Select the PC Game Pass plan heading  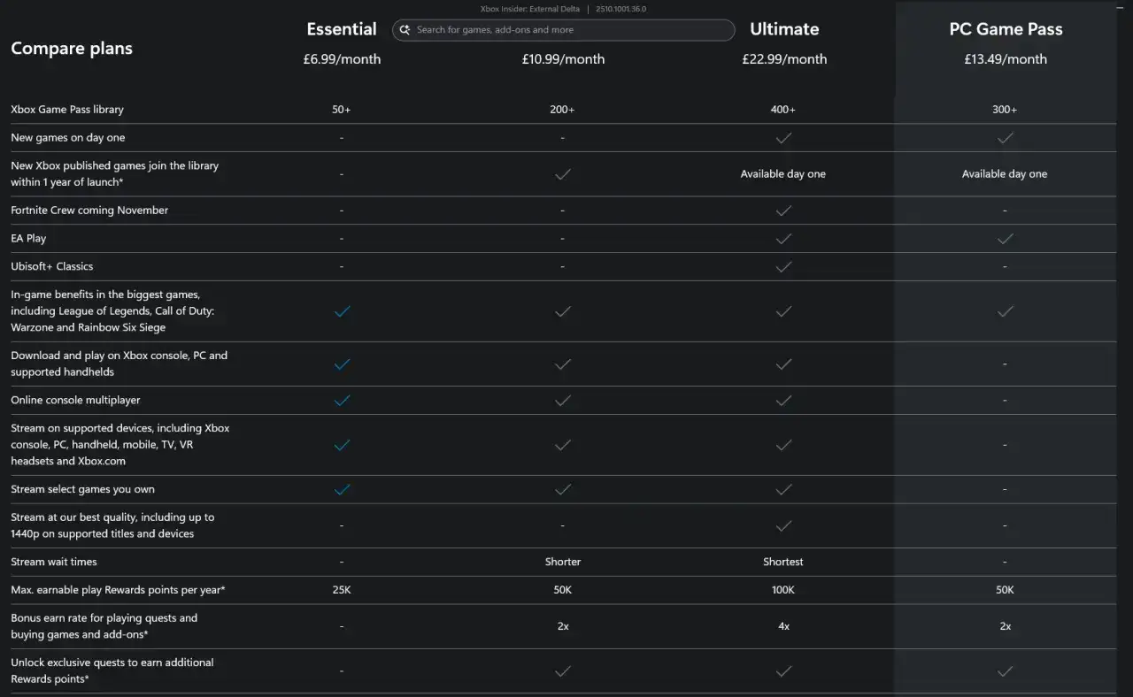tap(1006, 29)
